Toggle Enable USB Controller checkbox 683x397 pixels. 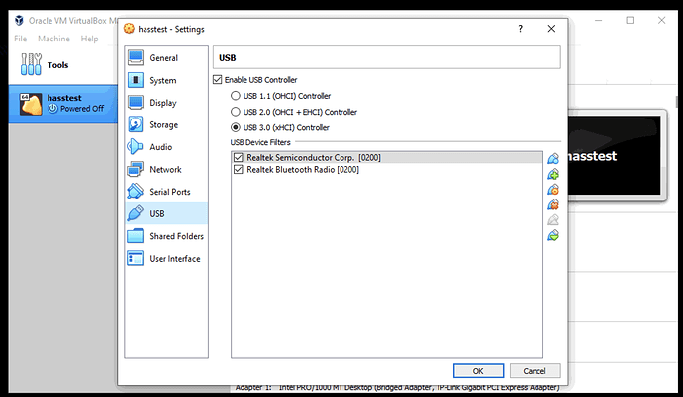tap(218, 79)
